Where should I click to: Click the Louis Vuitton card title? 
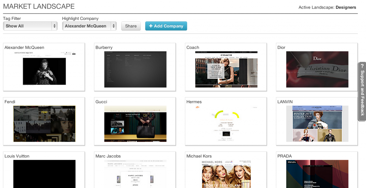pyautogui.click(x=17, y=156)
